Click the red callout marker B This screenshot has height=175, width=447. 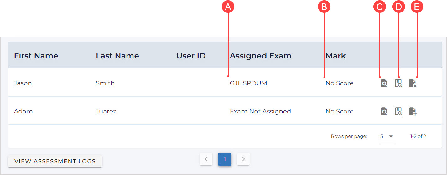point(324,7)
